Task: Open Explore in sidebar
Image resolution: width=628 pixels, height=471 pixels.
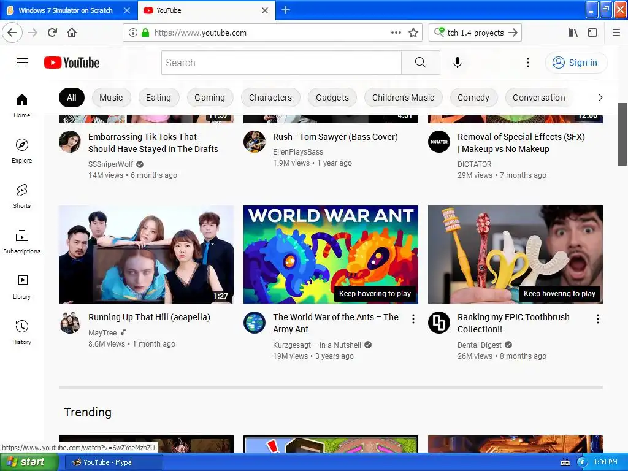Action: 22,151
